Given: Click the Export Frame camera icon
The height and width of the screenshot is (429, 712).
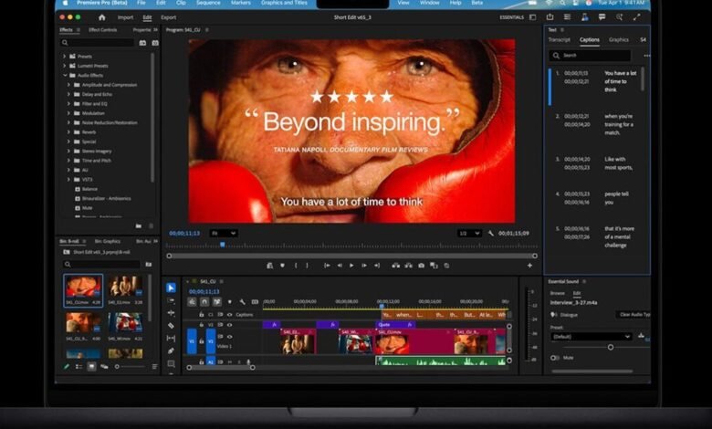Looking at the screenshot, I should [x=421, y=266].
